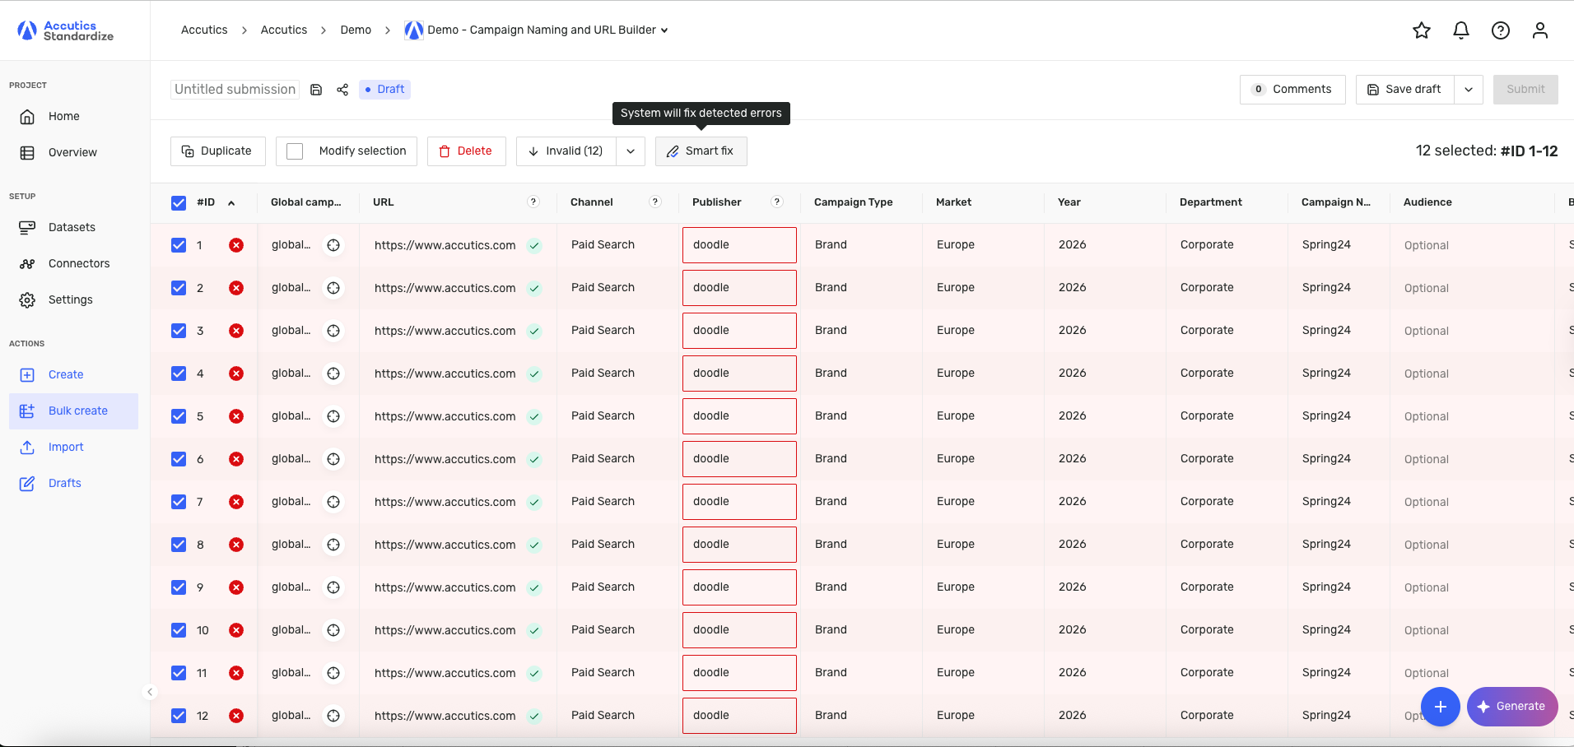Click the Smart fix button
The height and width of the screenshot is (747, 1574).
click(x=701, y=151)
